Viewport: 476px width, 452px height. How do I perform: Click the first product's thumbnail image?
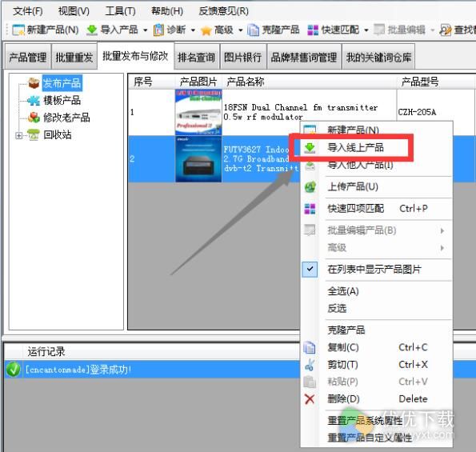point(198,112)
